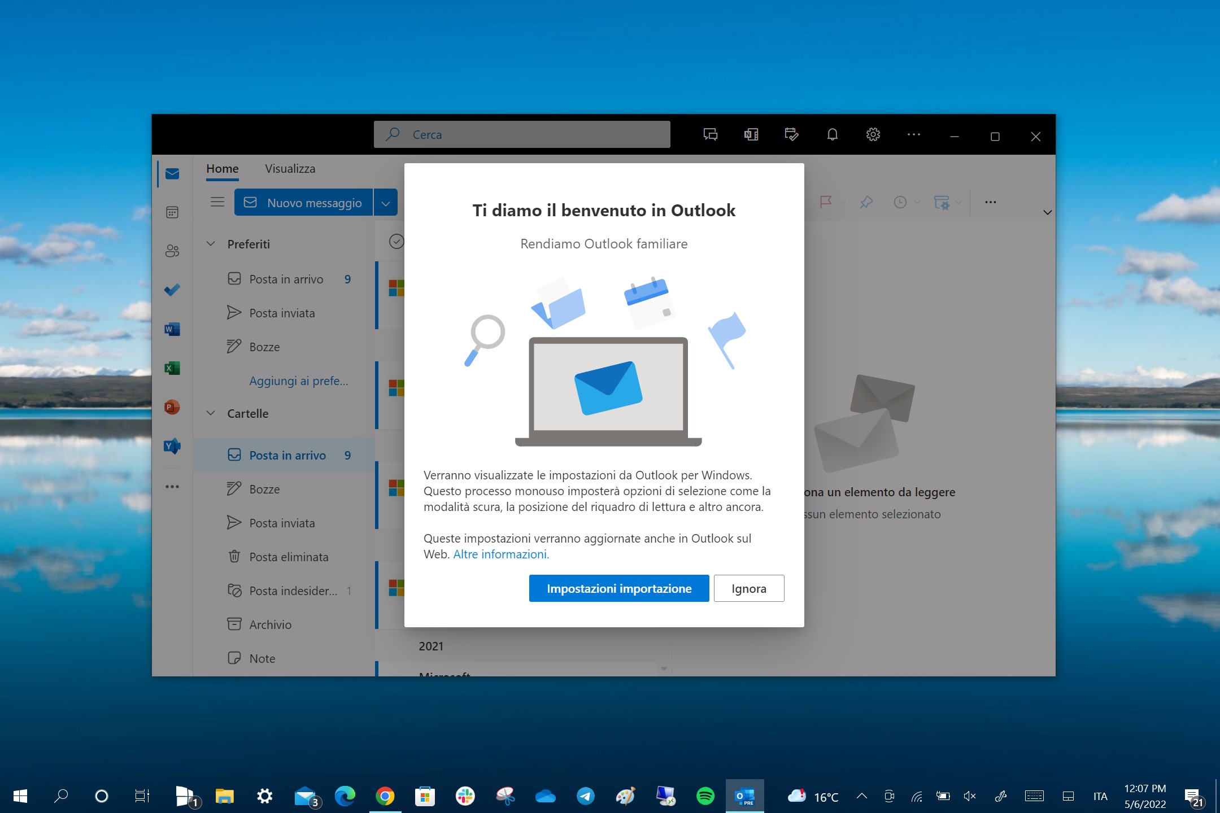Open the People contacts module
This screenshot has width=1220, height=813.
pos(172,251)
